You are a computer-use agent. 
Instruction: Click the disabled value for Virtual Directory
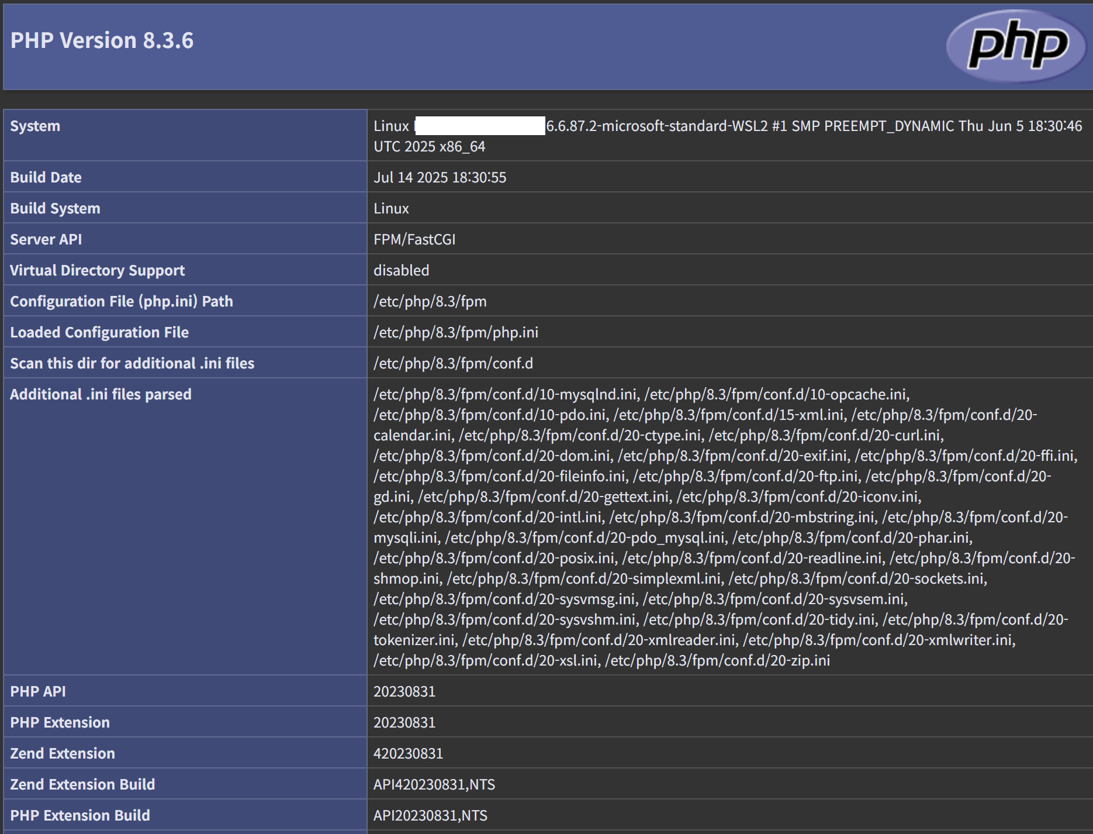401,270
